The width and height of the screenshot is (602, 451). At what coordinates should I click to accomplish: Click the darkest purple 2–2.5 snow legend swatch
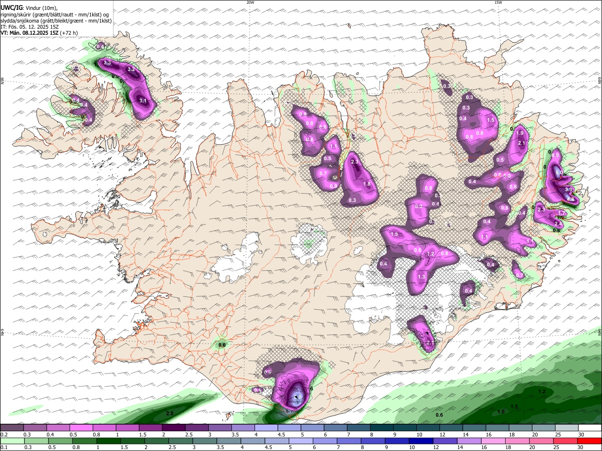pyautogui.click(x=173, y=428)
